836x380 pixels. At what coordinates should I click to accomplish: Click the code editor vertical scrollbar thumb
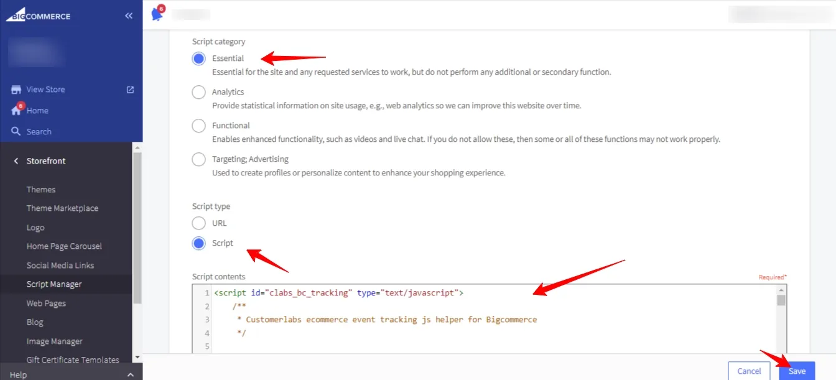point(781,301)
